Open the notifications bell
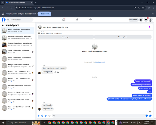 146,20
